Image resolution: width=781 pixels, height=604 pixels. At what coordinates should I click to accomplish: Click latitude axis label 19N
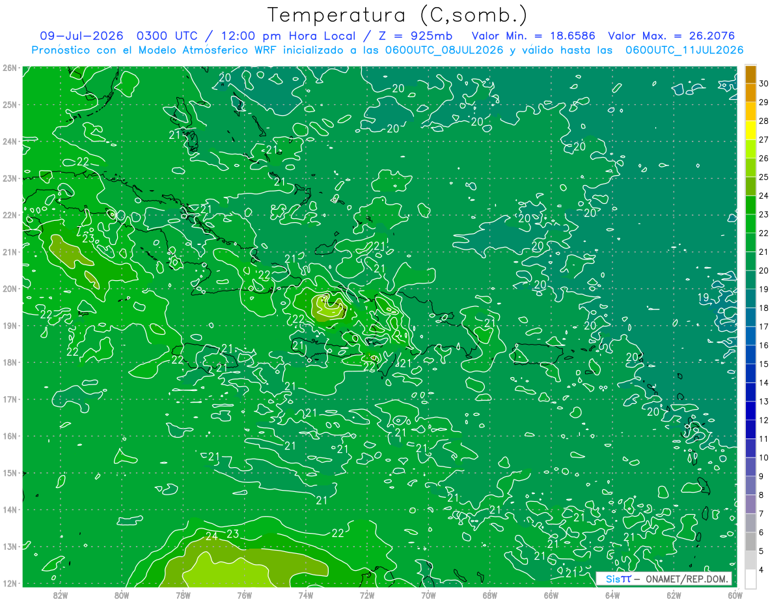tap(9, 325)
